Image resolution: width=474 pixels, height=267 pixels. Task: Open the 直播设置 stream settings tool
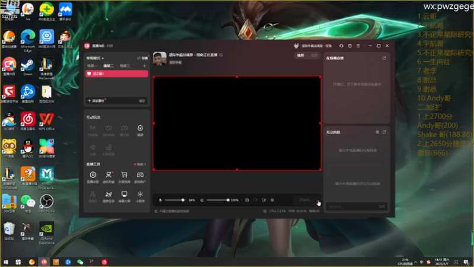tap(93, 177)
